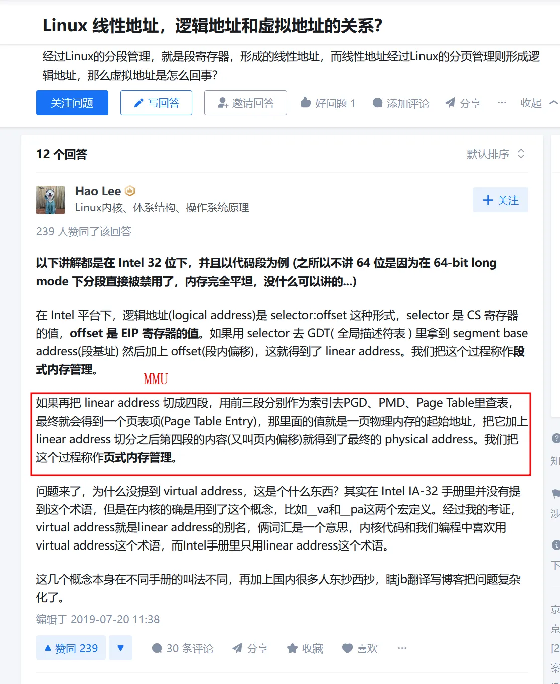Click the 邀请回答 button
The image size is (560, 684).
245,103
